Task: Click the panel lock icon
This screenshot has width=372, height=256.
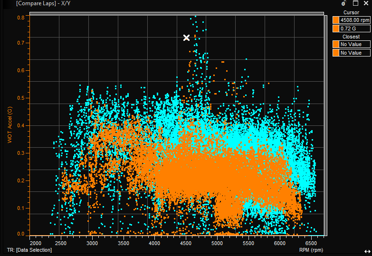Action: pyautogui.click(x=344, y=3)
